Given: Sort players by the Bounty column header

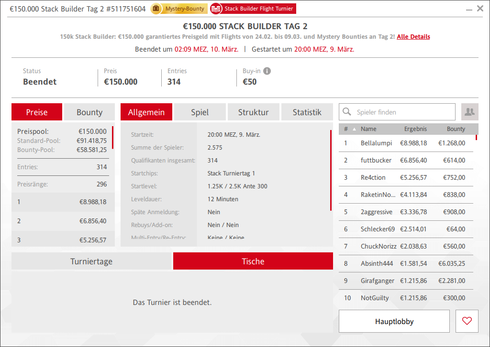Looking at the screenshot, I should tap(456, 129).
